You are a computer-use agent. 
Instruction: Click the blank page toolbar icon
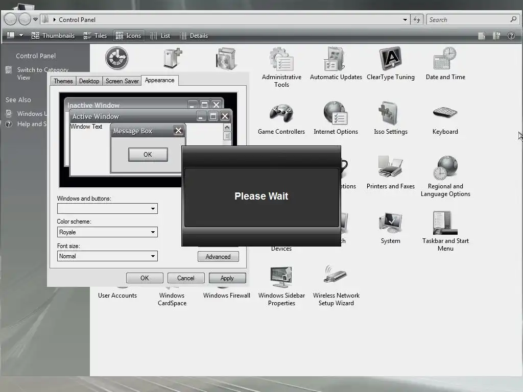tap(481, 36)
